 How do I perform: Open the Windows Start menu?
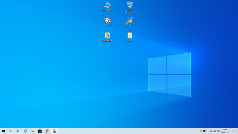click(x=3, y=131)
